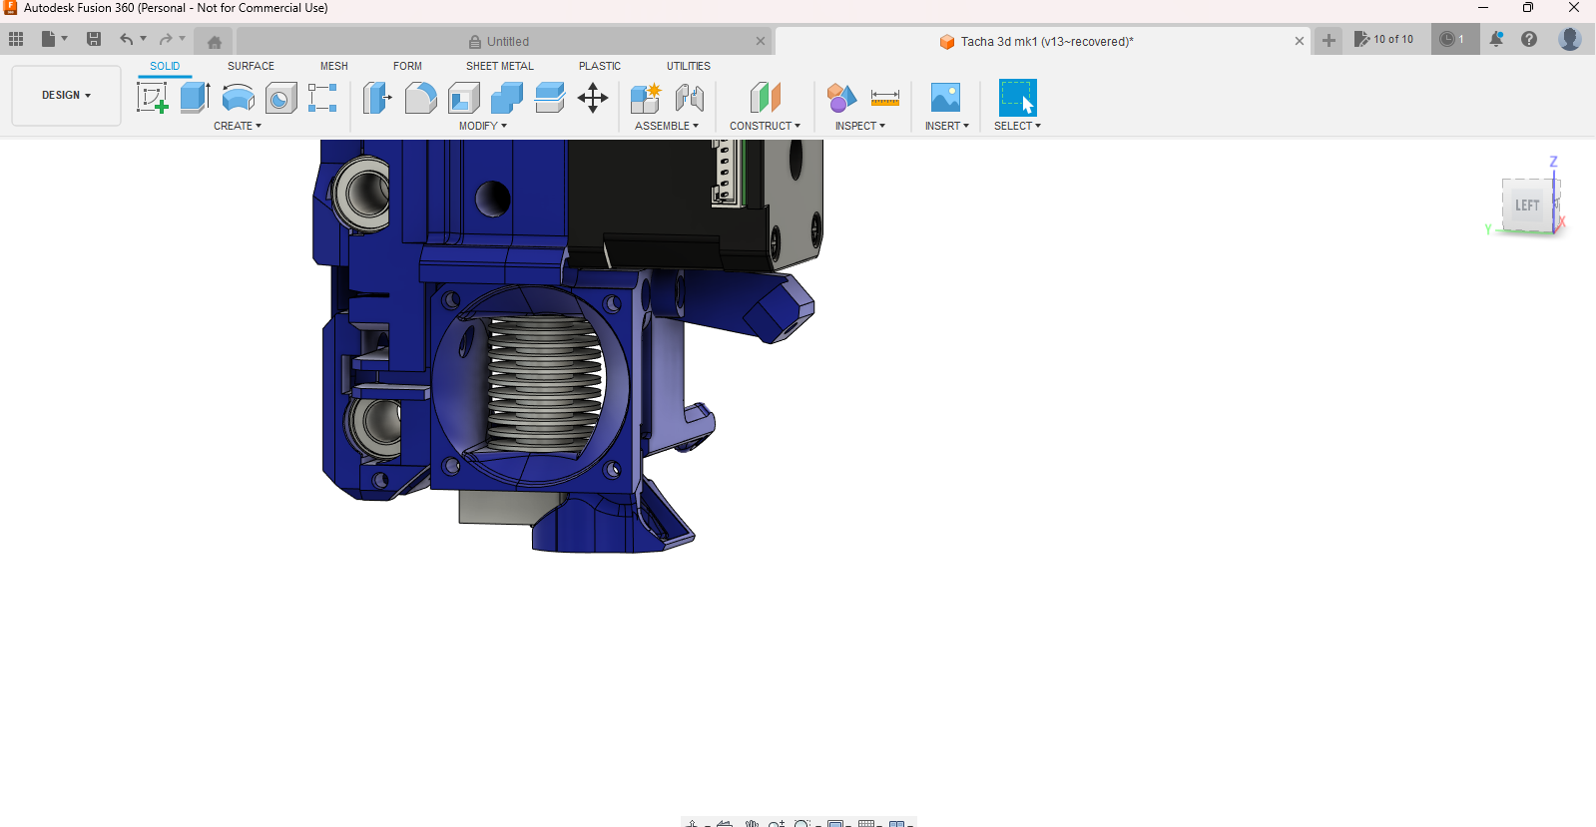Open the Help question mark menu

click(1529, 39)
